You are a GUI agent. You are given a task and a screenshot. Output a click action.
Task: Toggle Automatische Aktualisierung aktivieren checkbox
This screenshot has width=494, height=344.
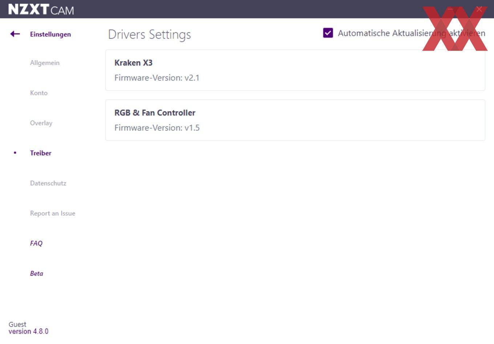click(328, 33)
